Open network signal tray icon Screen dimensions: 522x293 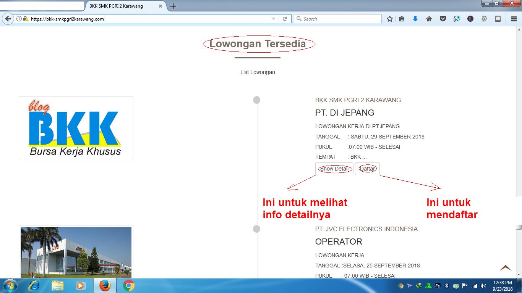(x=474, y=286)
